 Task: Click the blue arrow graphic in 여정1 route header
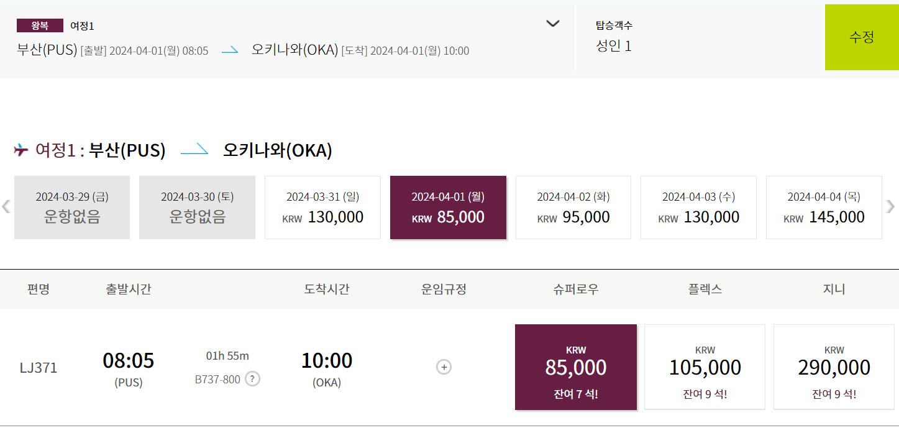click(194, 149)
